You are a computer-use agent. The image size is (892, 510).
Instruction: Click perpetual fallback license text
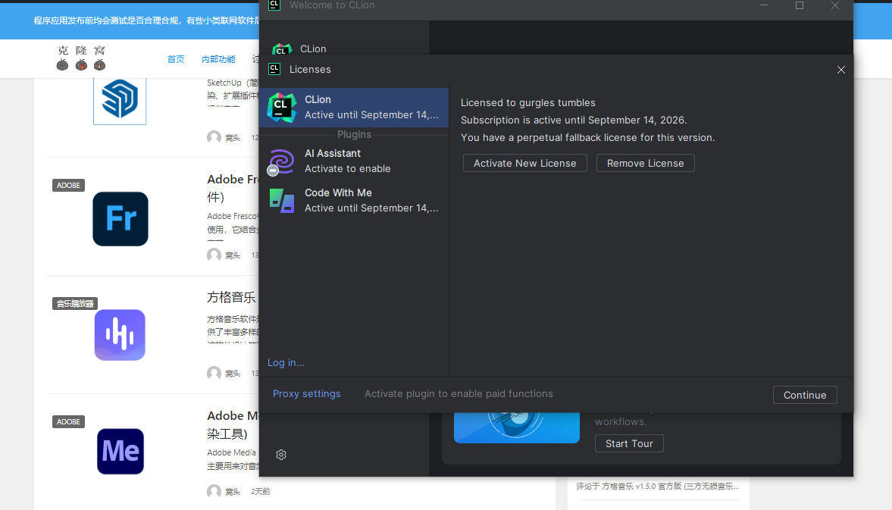pyautogui.click(x=587, y=138)
